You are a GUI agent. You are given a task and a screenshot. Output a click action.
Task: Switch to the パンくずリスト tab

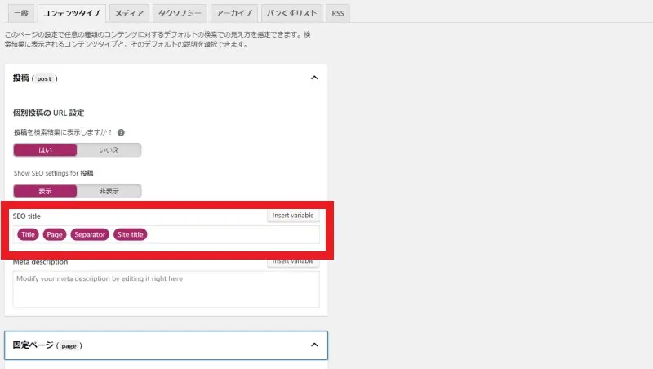(x=293, y=14)
